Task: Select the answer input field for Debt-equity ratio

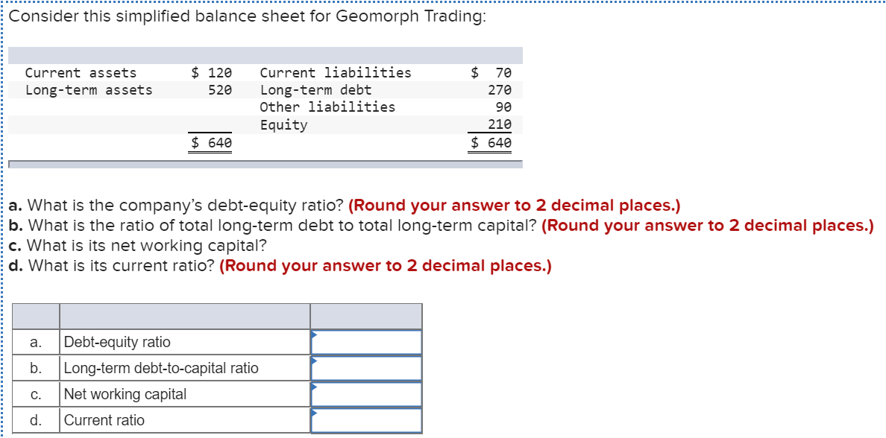Action: (x=369, y=341)
